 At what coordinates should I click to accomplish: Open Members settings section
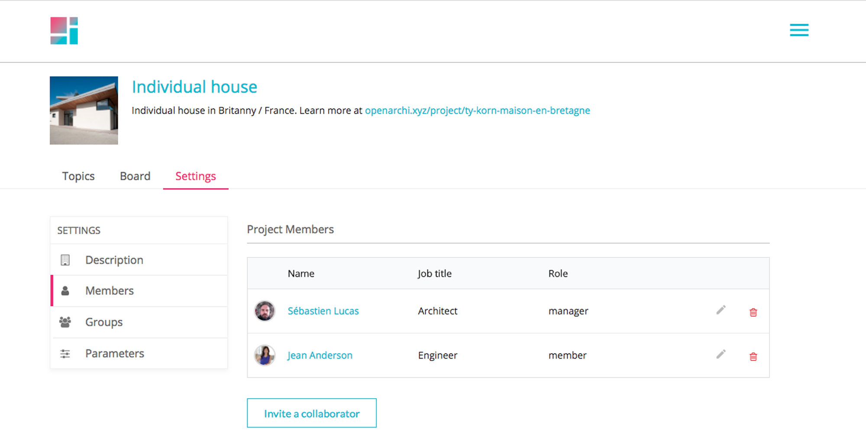pyautogui.click(x=139, y=291)
